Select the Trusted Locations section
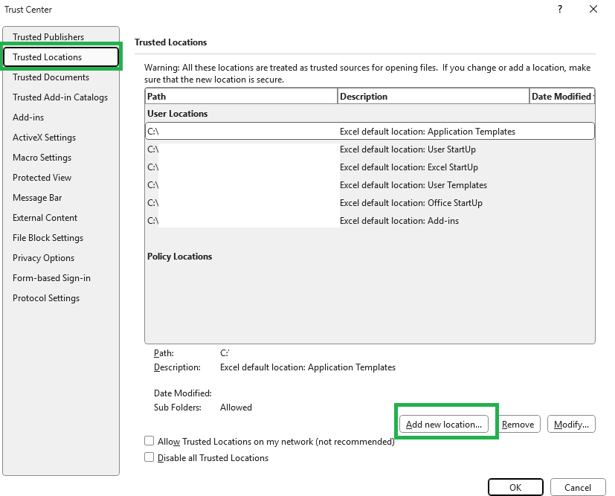This screenshot has width=615, height=496. click(61, 57)
